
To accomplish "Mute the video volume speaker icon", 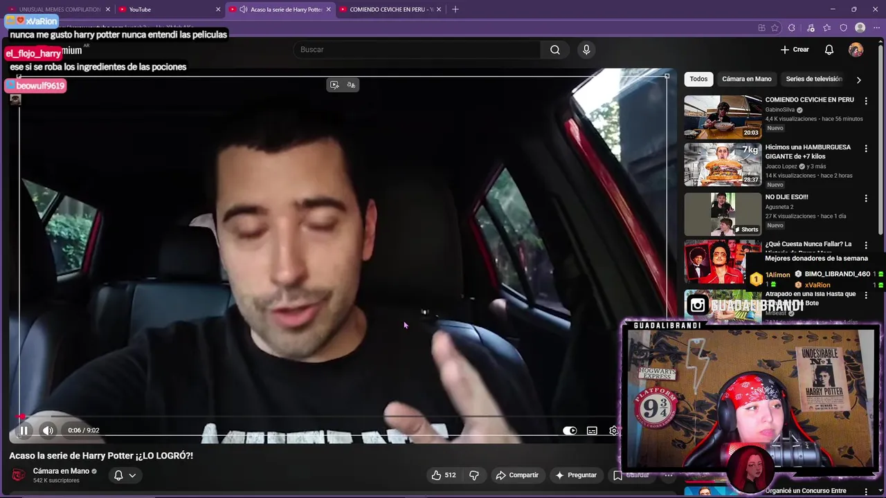I will point(48,430).
